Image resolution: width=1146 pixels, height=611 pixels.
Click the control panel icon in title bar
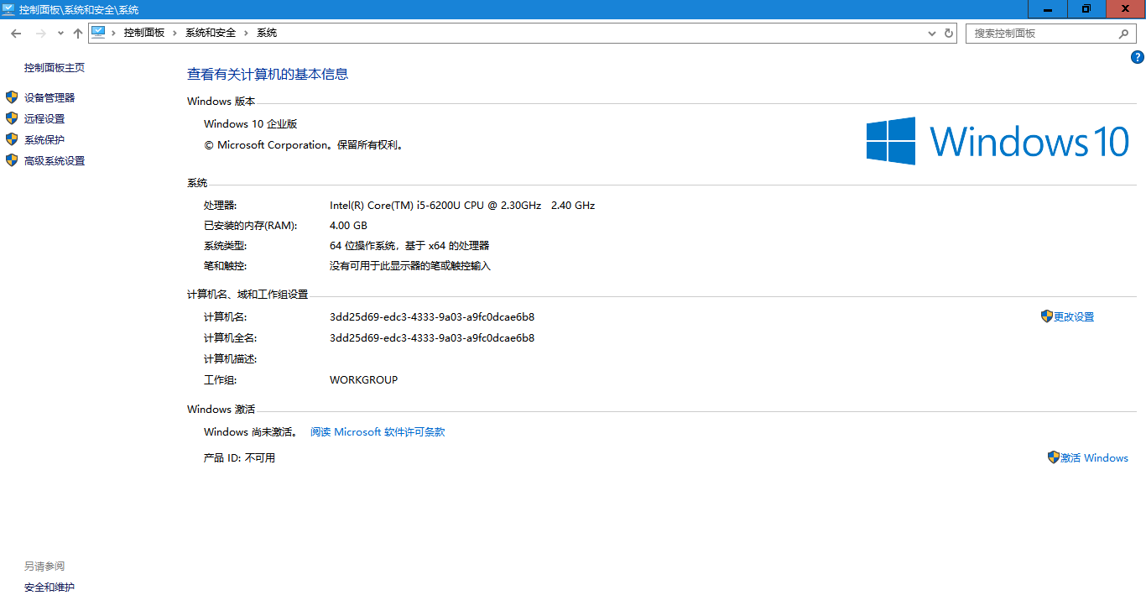(x=9, y=9)
